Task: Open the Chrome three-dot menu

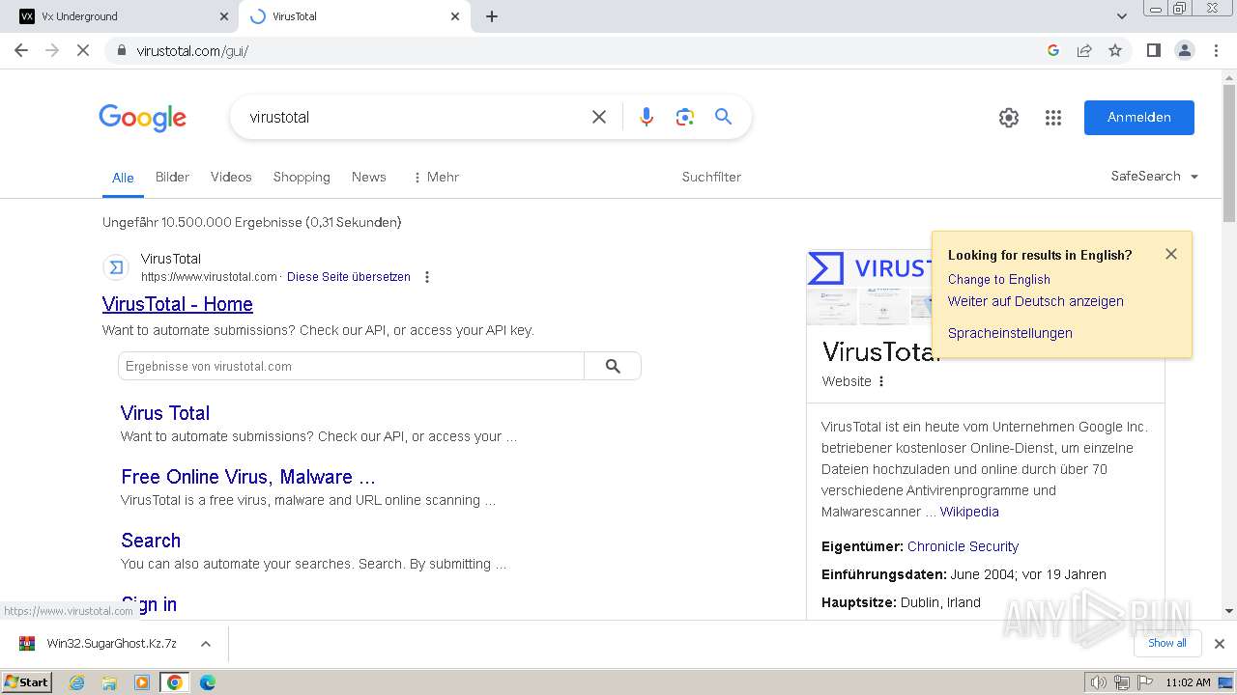Action: click(x=1216, y=50)
